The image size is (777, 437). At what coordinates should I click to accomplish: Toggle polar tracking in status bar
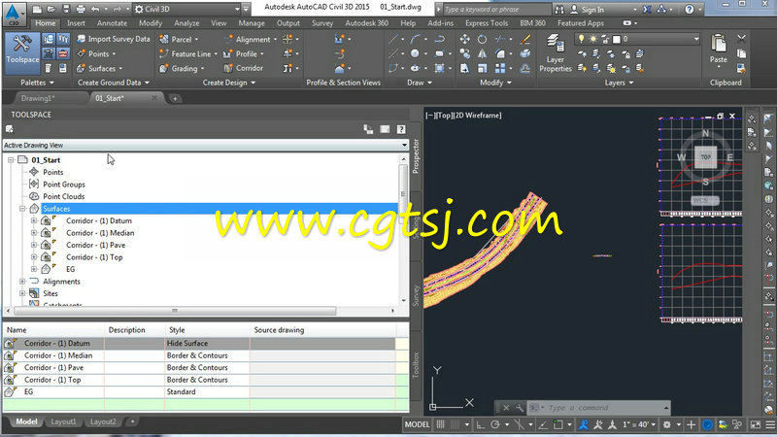pos(495,424)
